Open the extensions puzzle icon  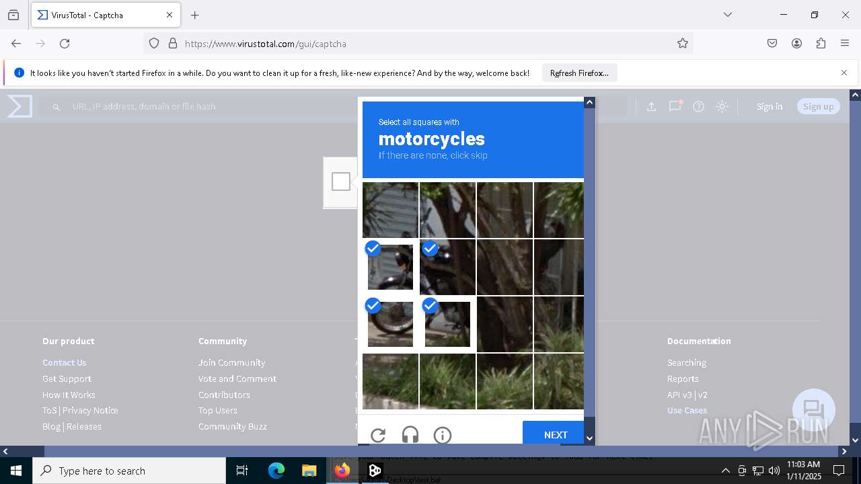821,44
